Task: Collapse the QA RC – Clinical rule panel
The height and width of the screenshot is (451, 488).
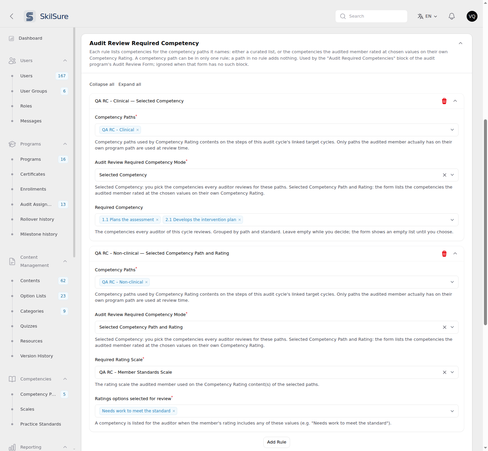Action: (455, 101)
